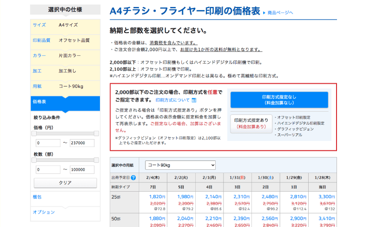Click the left handle of 価格 slider
This screenshot has width=370, height=227.
click(34, 134)
